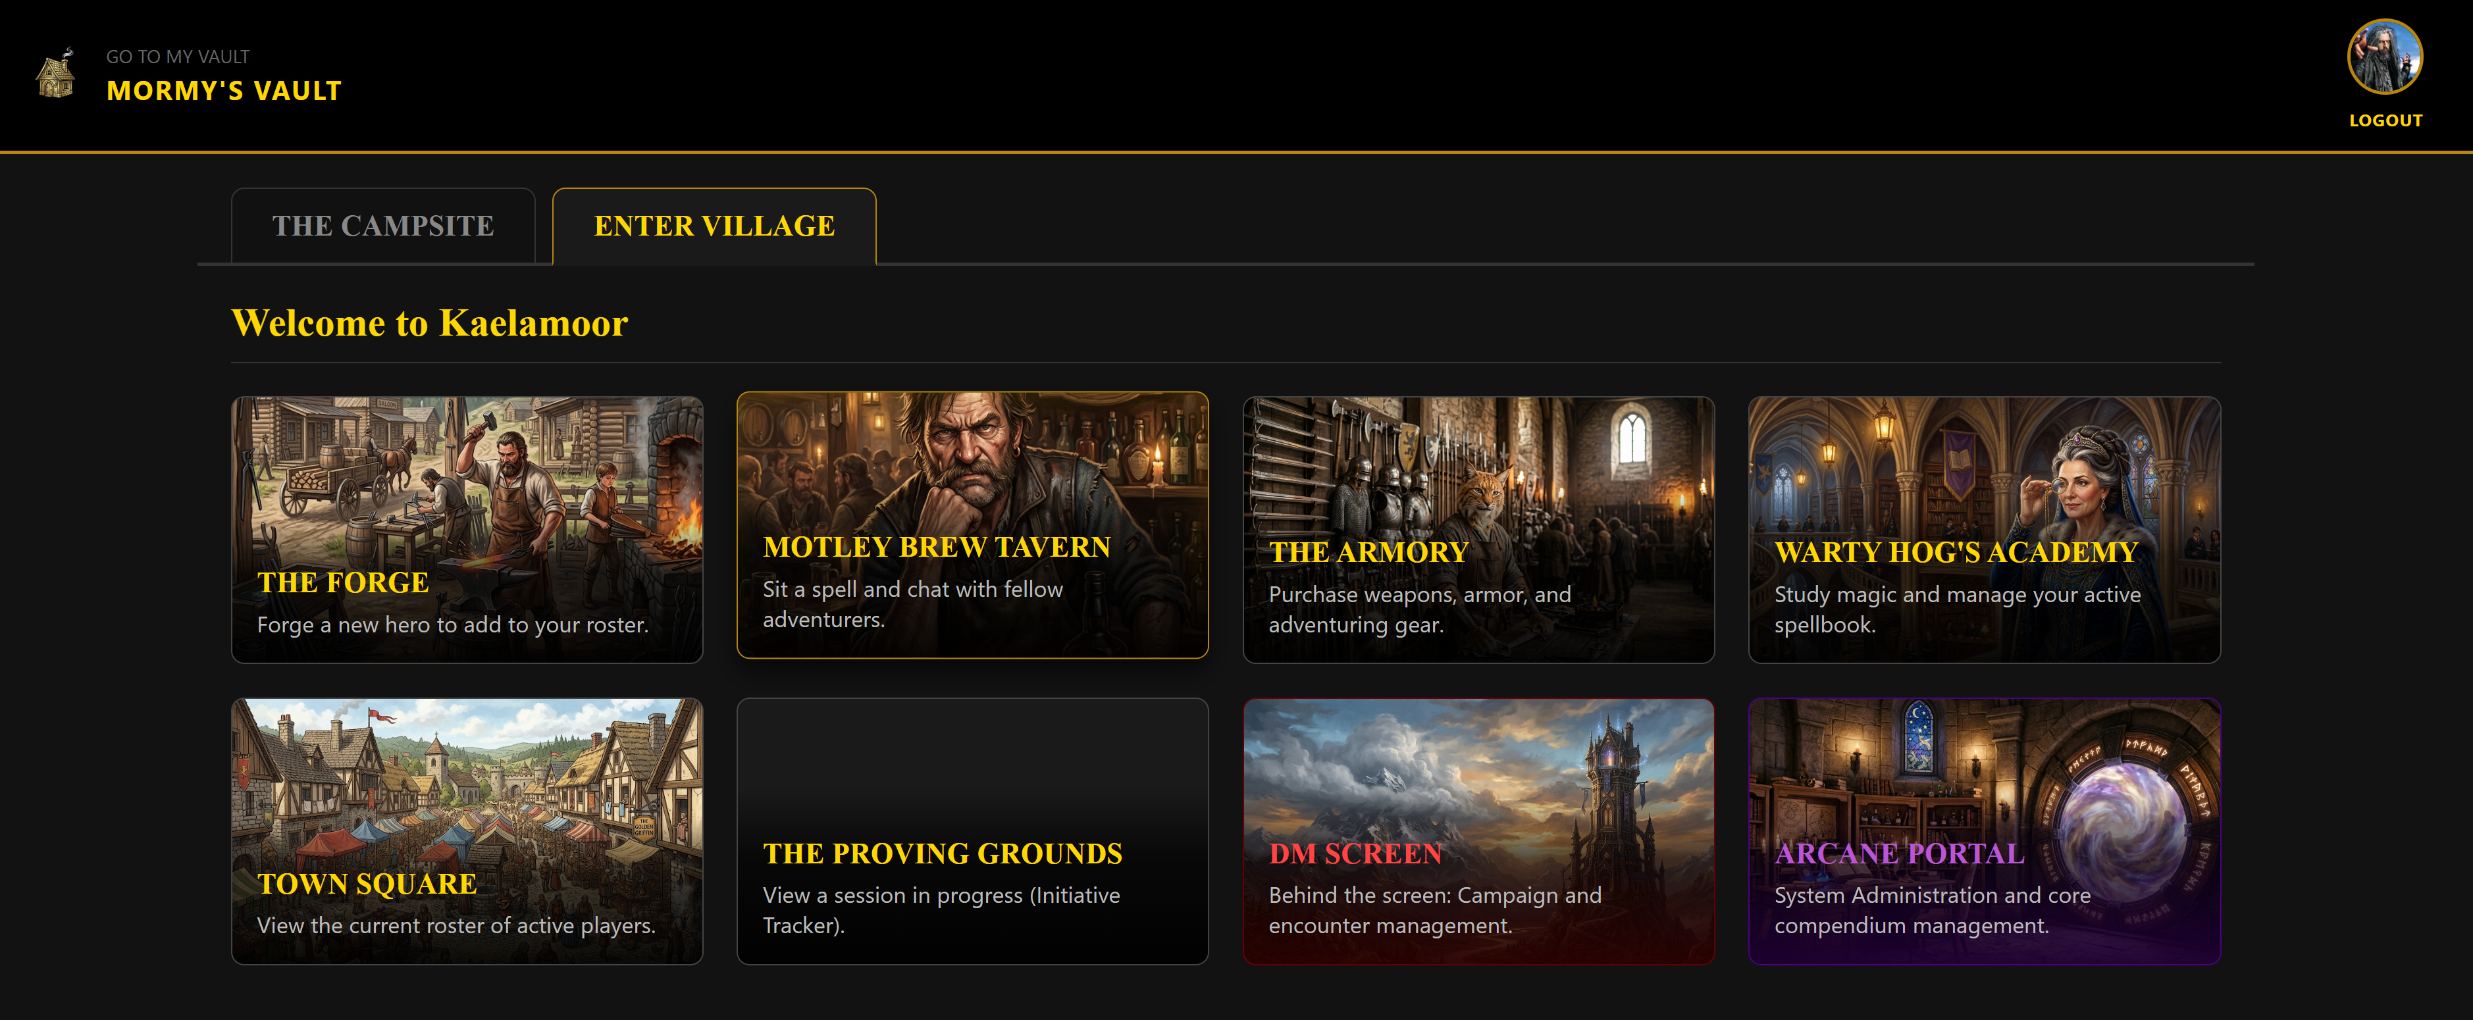2473x1020 pixels.
Task: Enter the Arcane Portal card
Action: [x=1985, y=831]
